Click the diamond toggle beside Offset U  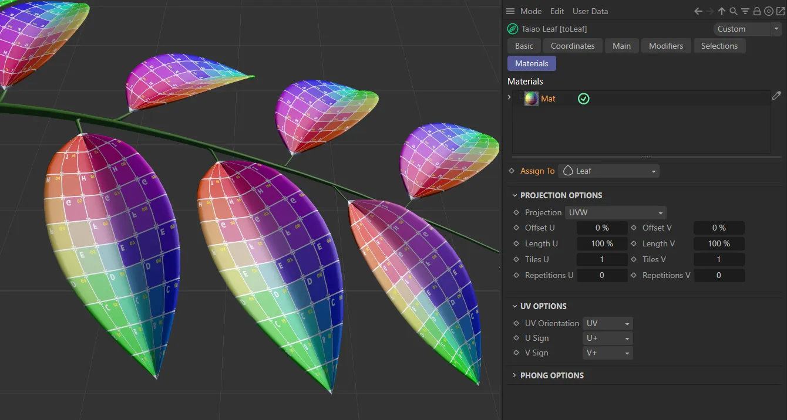516,228
